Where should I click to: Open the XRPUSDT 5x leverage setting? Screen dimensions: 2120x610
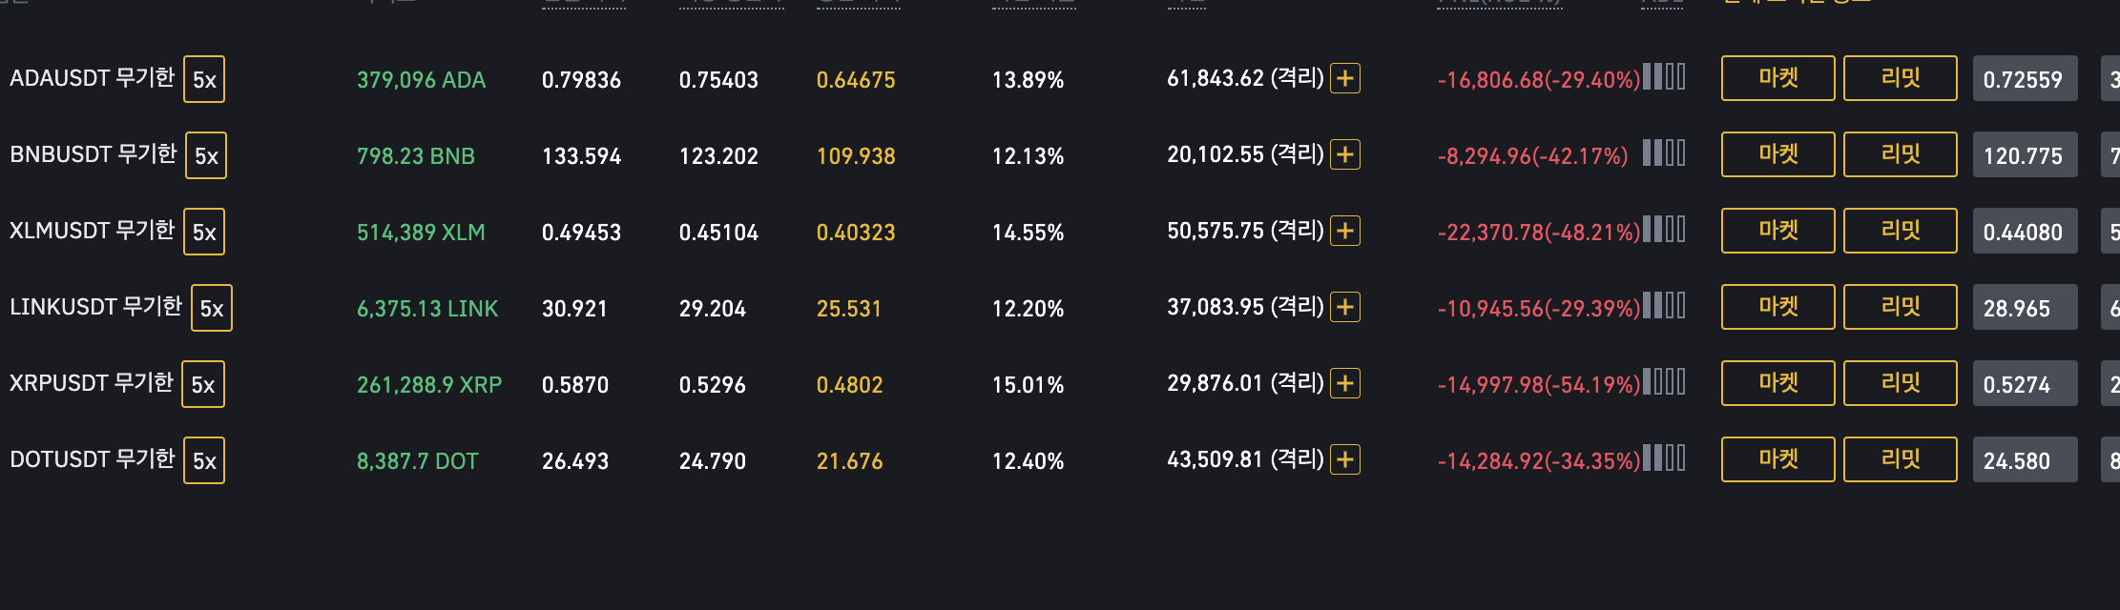[x=203, y=384]
